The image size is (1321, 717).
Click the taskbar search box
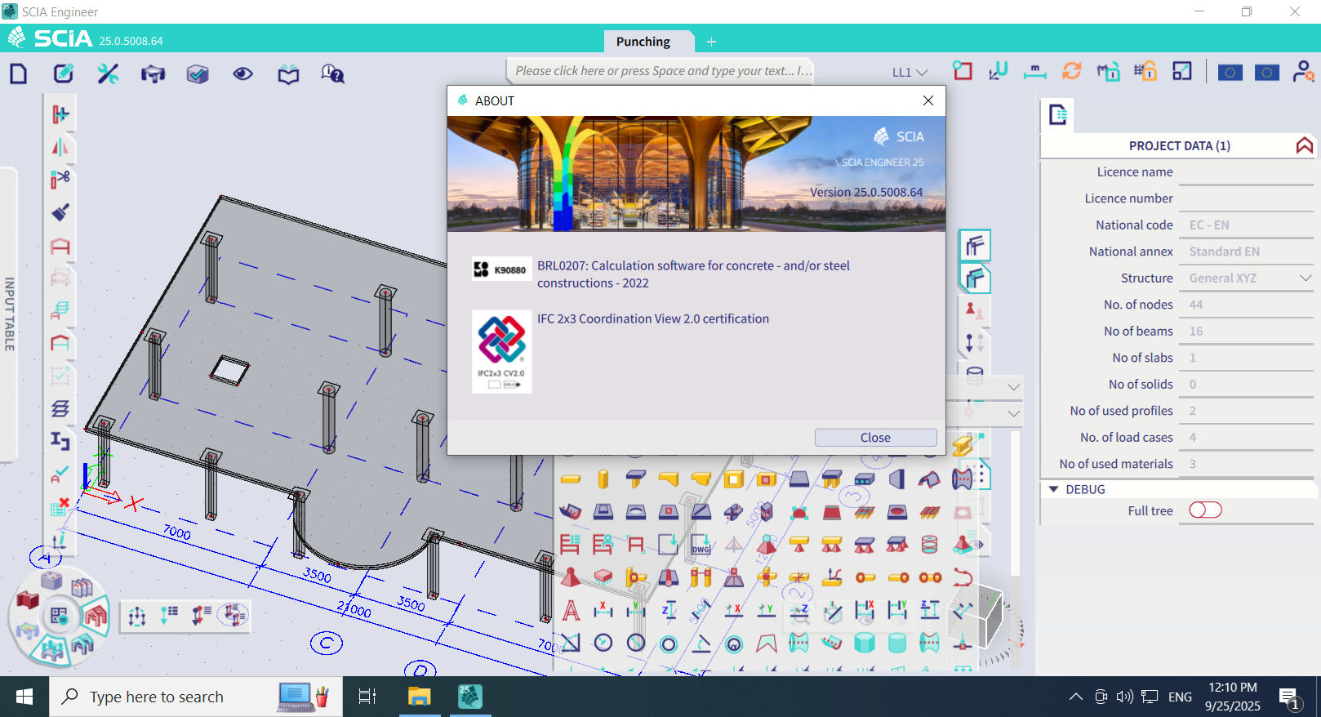(x=196, y=697)
